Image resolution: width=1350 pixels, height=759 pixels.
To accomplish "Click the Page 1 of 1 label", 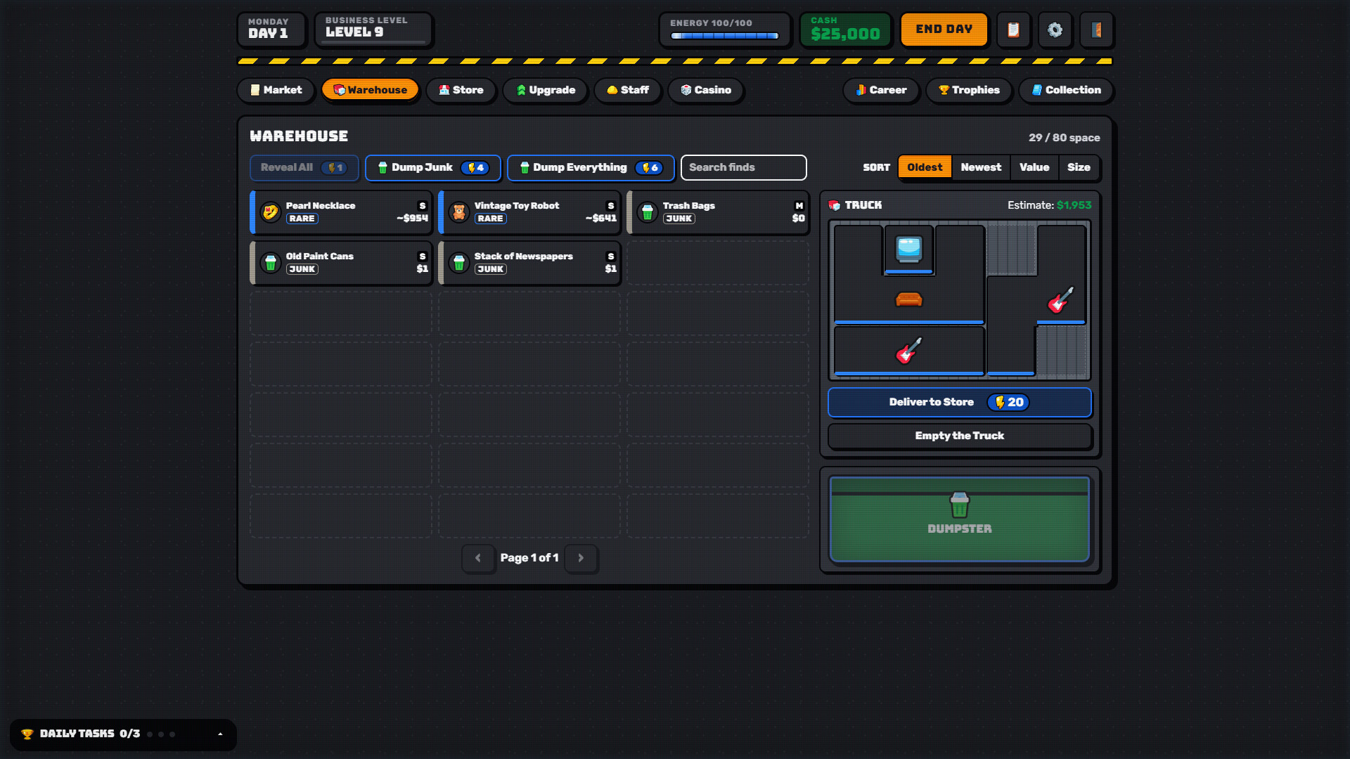I will pyautogui.click(x=529, y=558).
